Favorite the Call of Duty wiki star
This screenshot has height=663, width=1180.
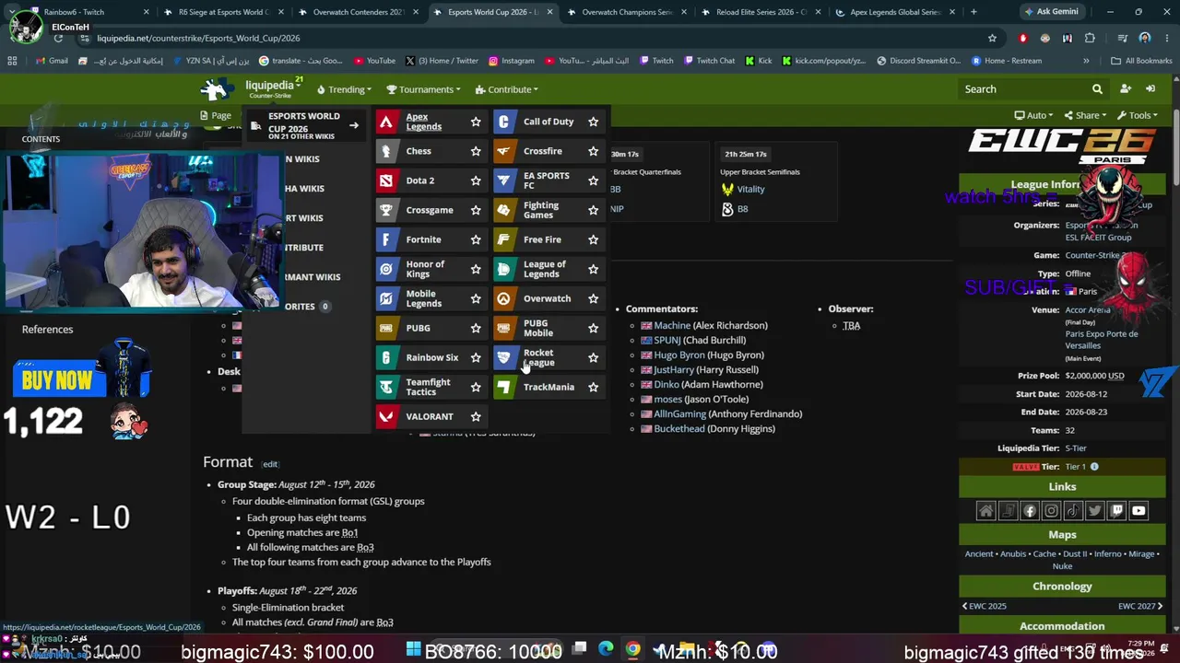[593, 122]
